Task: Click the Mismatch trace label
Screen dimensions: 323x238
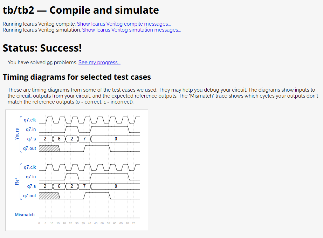Action: pos(25,215)
